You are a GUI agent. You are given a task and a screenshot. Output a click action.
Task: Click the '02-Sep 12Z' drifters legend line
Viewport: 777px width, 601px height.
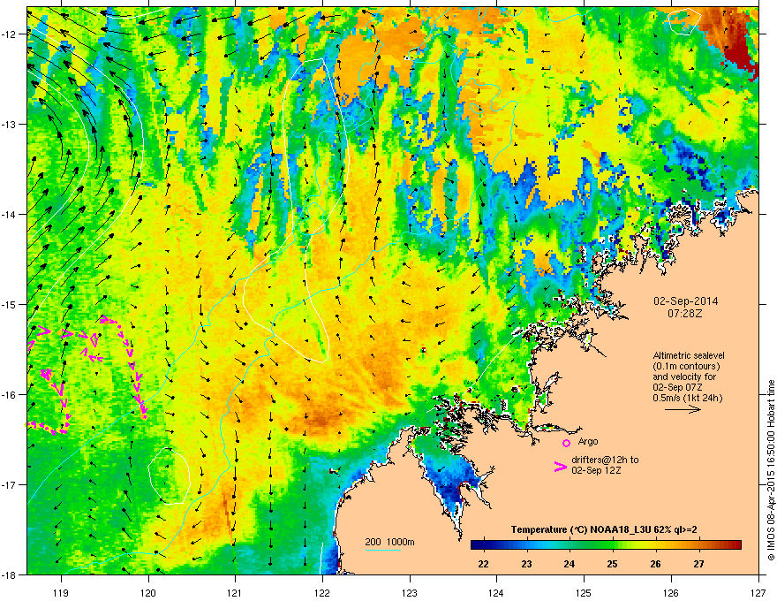[596, 470]
